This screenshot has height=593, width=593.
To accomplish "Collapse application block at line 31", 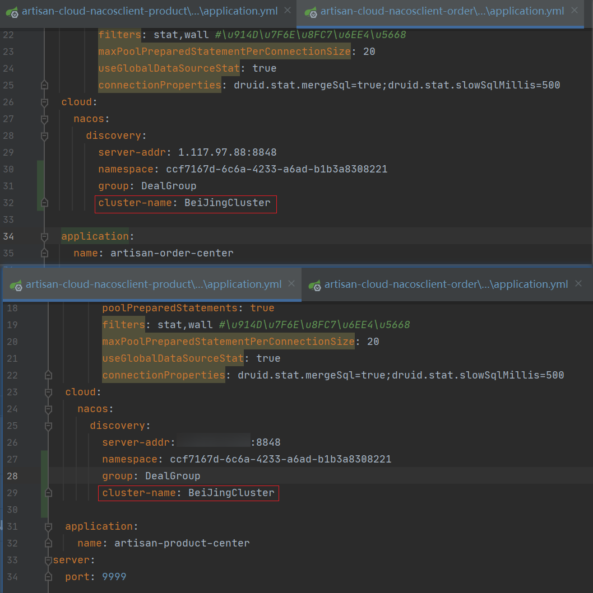I will 48,526.
